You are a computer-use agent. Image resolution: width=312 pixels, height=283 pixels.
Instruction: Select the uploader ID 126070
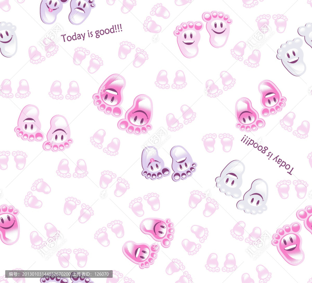pyautogui.click(x=102, y=274)
